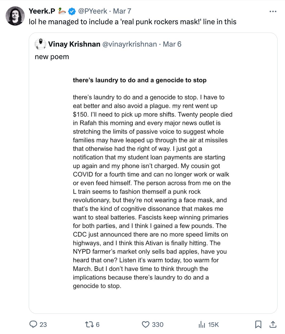Image resolution: width=285 pixels, height=334 pixels.
Task: Retweet the post using the repost icon
Action: [x=89, y=324]
